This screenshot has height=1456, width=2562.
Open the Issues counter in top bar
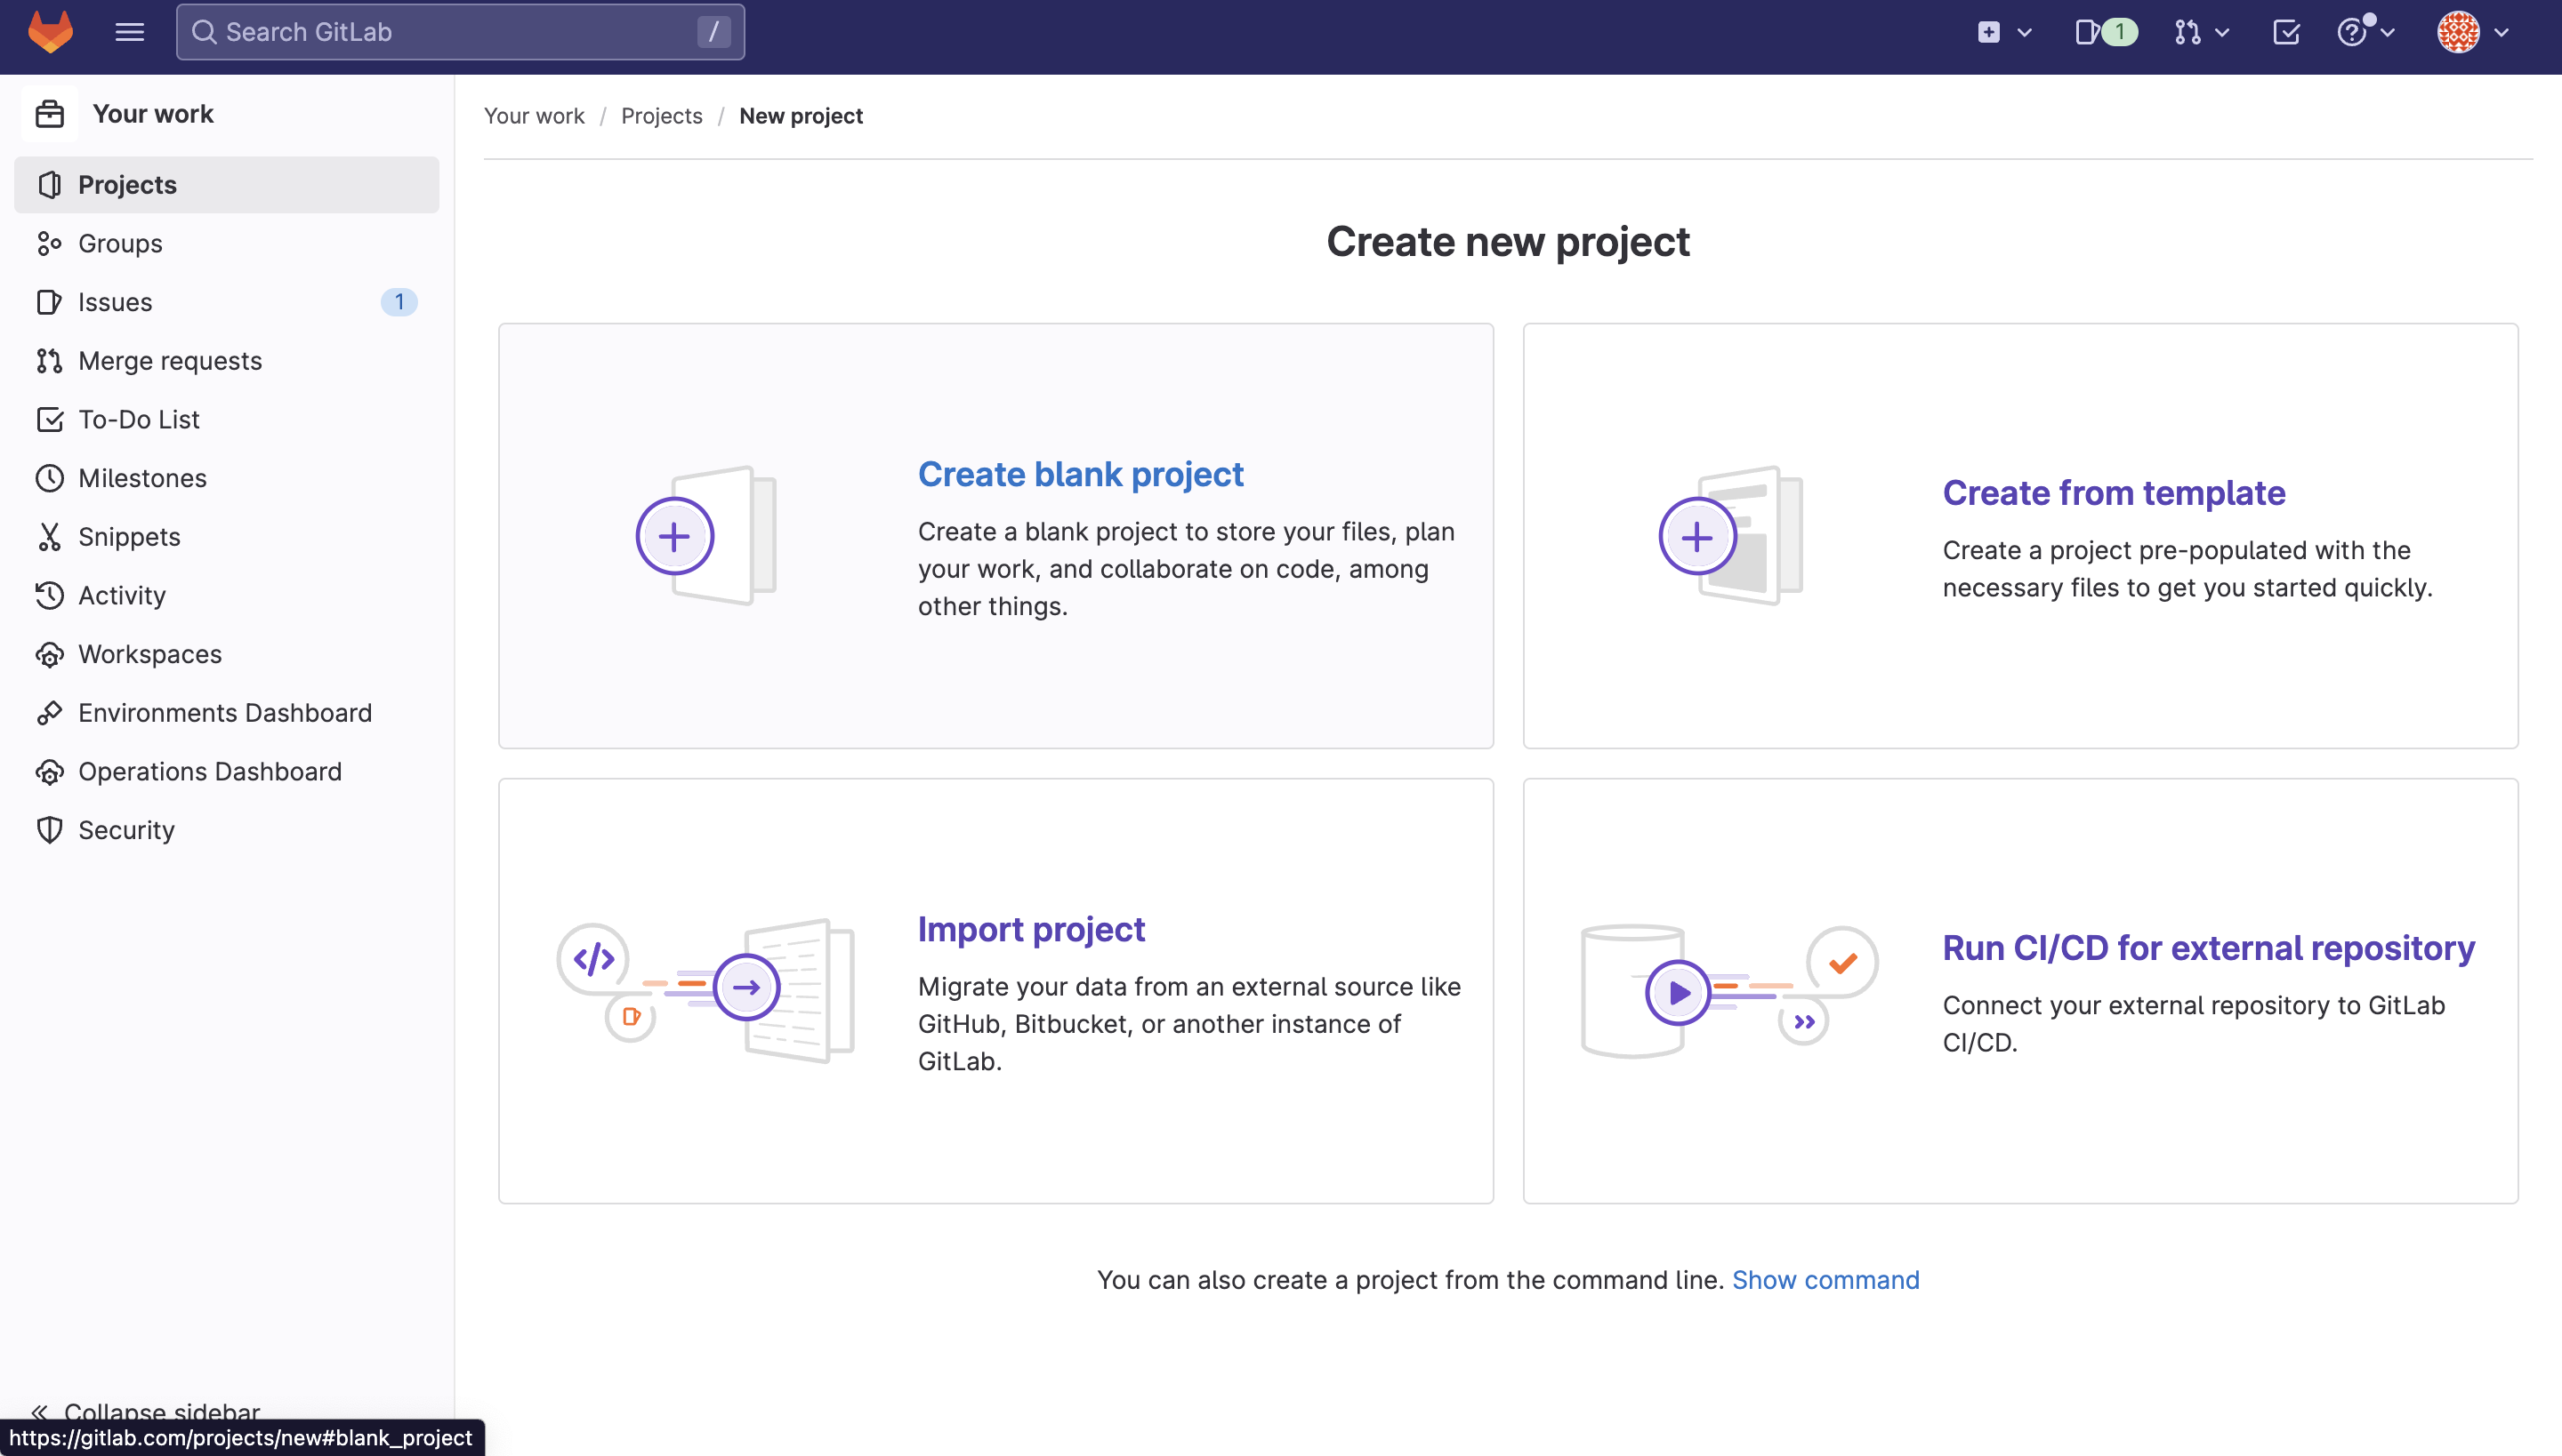(x=2106, y=32)
